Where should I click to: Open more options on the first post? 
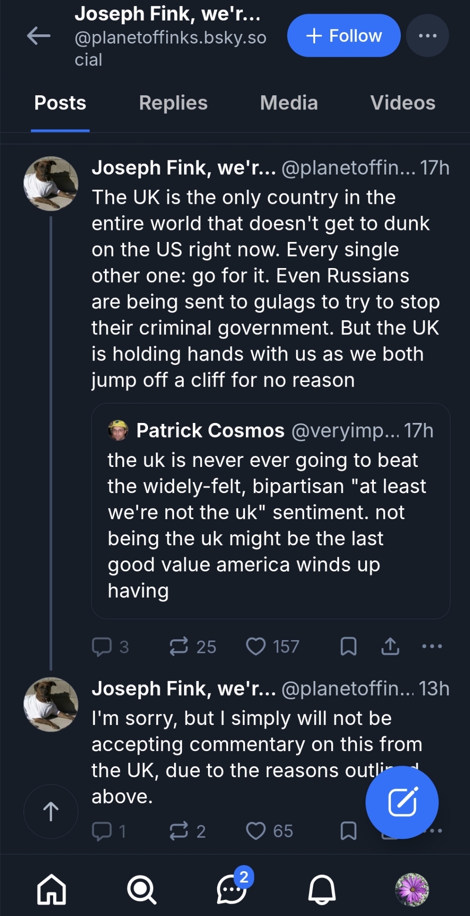click(x=432, y=647)
